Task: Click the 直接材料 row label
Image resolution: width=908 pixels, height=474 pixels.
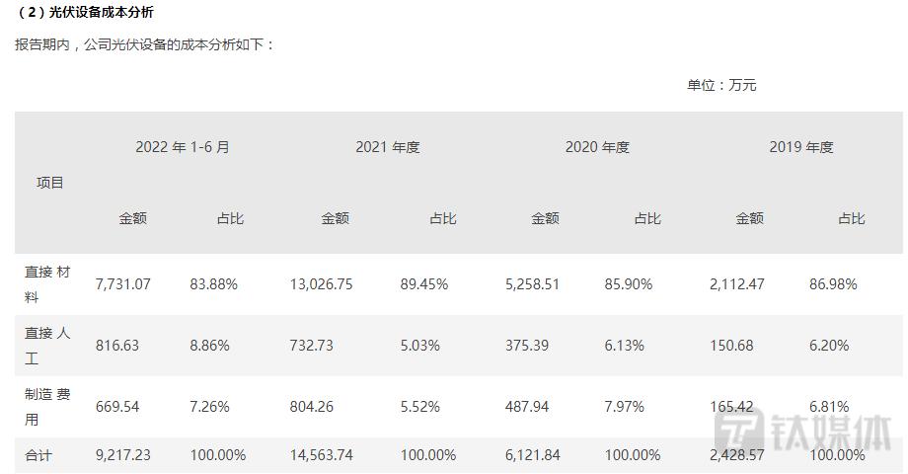Action: [x=47, y=284]
